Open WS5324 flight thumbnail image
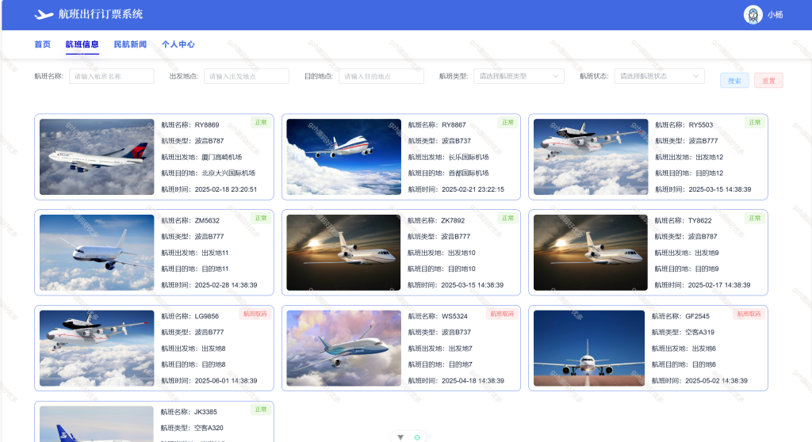812x442 pixels. (x=344, y=349)
